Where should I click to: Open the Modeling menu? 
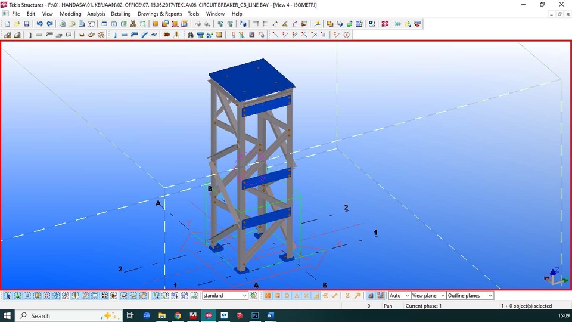70,14
